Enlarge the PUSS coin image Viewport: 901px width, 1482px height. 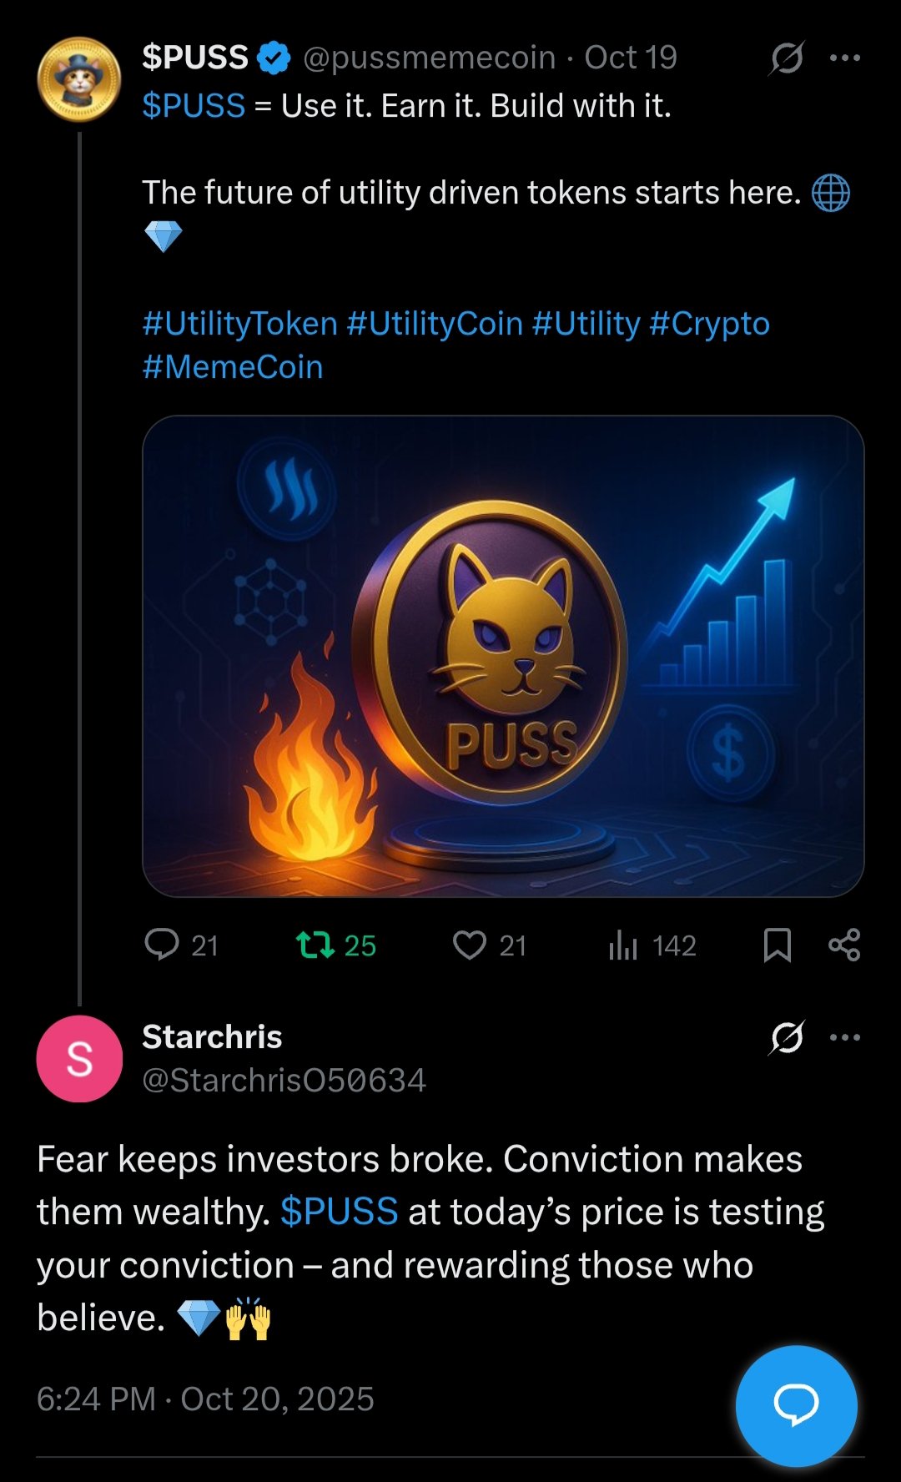point(503,656)
